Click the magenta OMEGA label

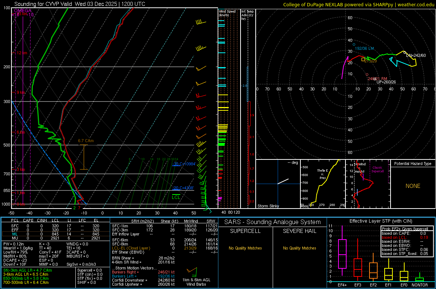tap(23, 11)
